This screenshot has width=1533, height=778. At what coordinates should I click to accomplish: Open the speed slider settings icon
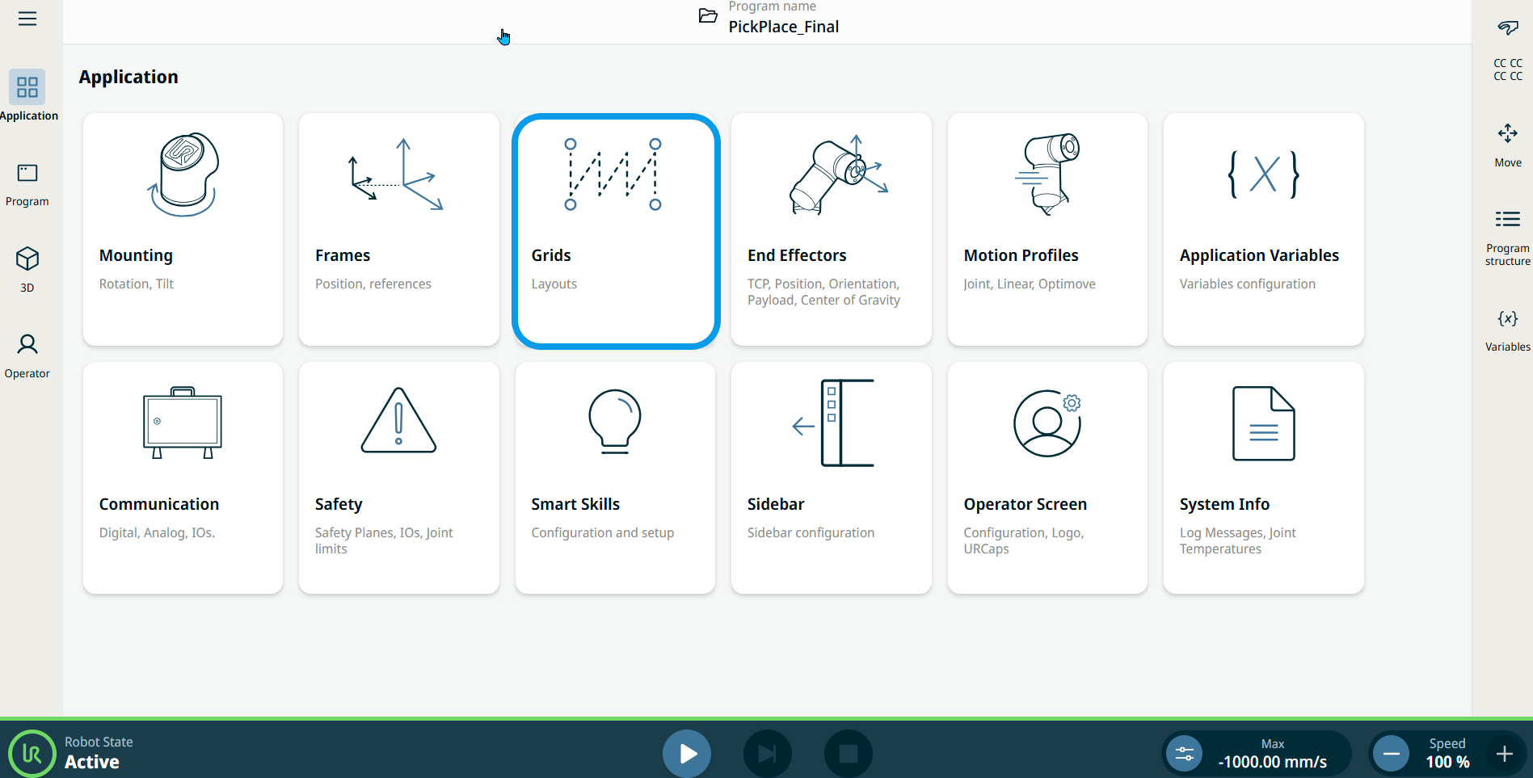pyautogui.click(x=1184, y=754)
